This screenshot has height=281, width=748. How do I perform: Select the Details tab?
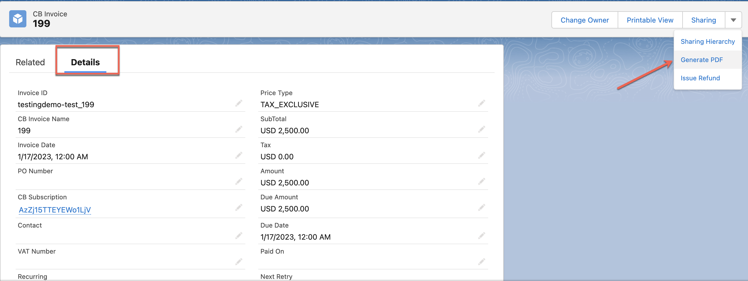[x=85, y=62]
